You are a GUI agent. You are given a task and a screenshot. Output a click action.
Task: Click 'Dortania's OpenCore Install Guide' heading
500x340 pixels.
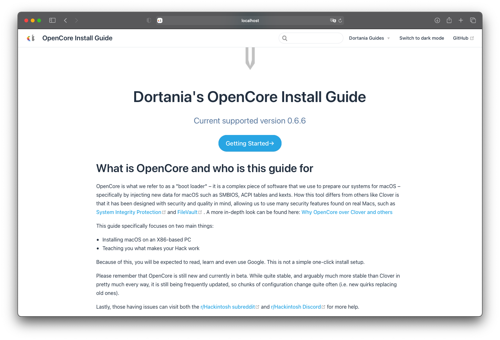(250, 97)
